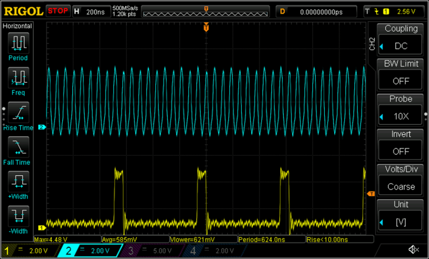
Task: Click the red STOP button
Action: tap(58, 11)
